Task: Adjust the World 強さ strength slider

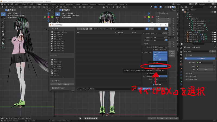Action: [206, 69]
